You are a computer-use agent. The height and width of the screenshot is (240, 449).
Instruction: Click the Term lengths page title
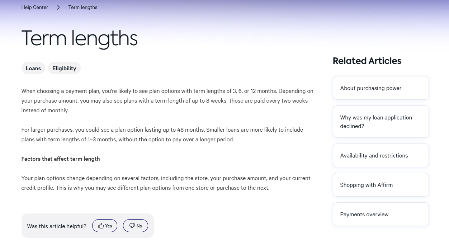tap(80, 38)
